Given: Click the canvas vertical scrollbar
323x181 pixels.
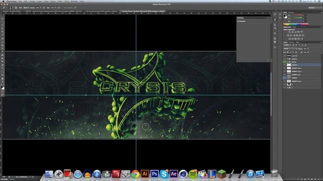Looking at the screenshot, I should click(x=271, y=94).
